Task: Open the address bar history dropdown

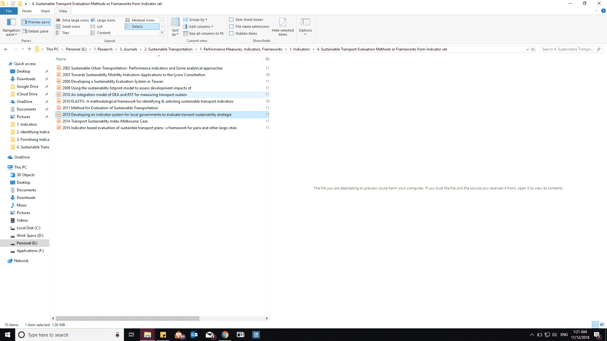Action: [527, 49]
